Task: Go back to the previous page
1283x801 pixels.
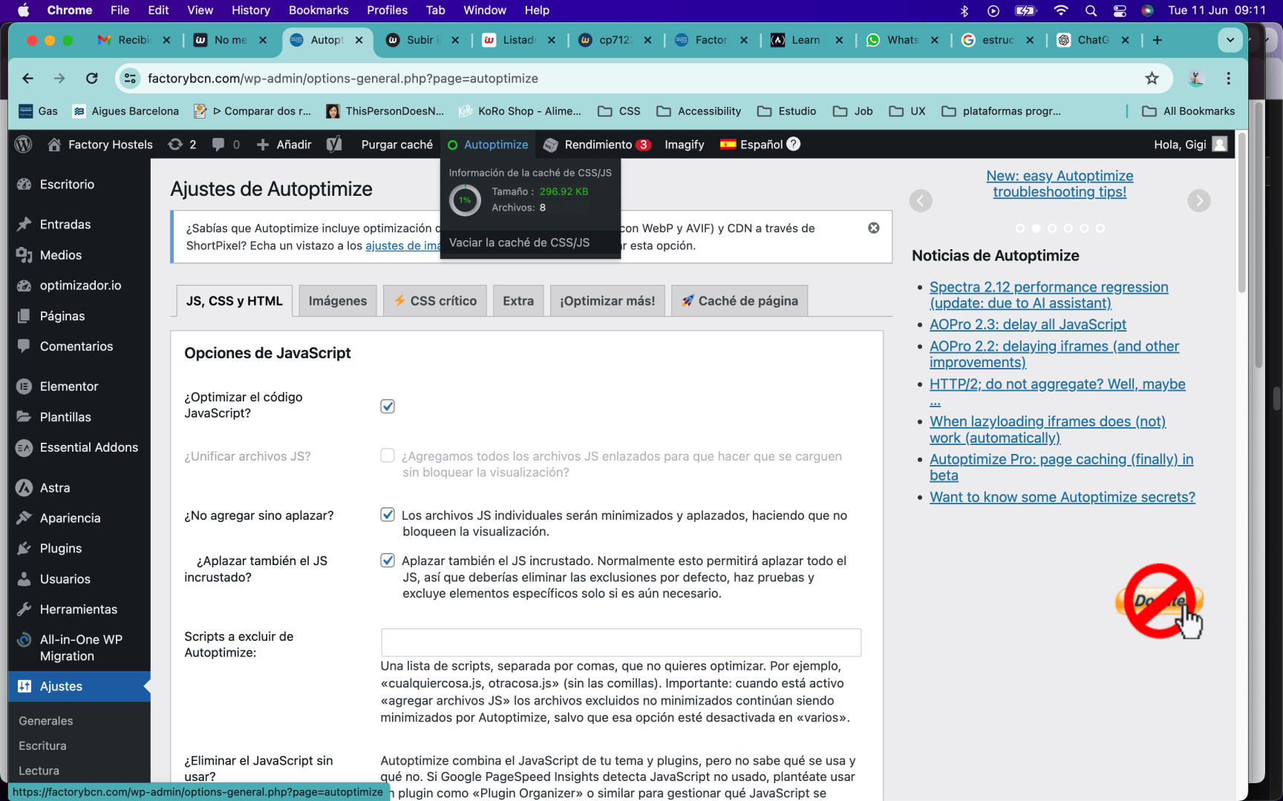Action: tap(27, 79)
